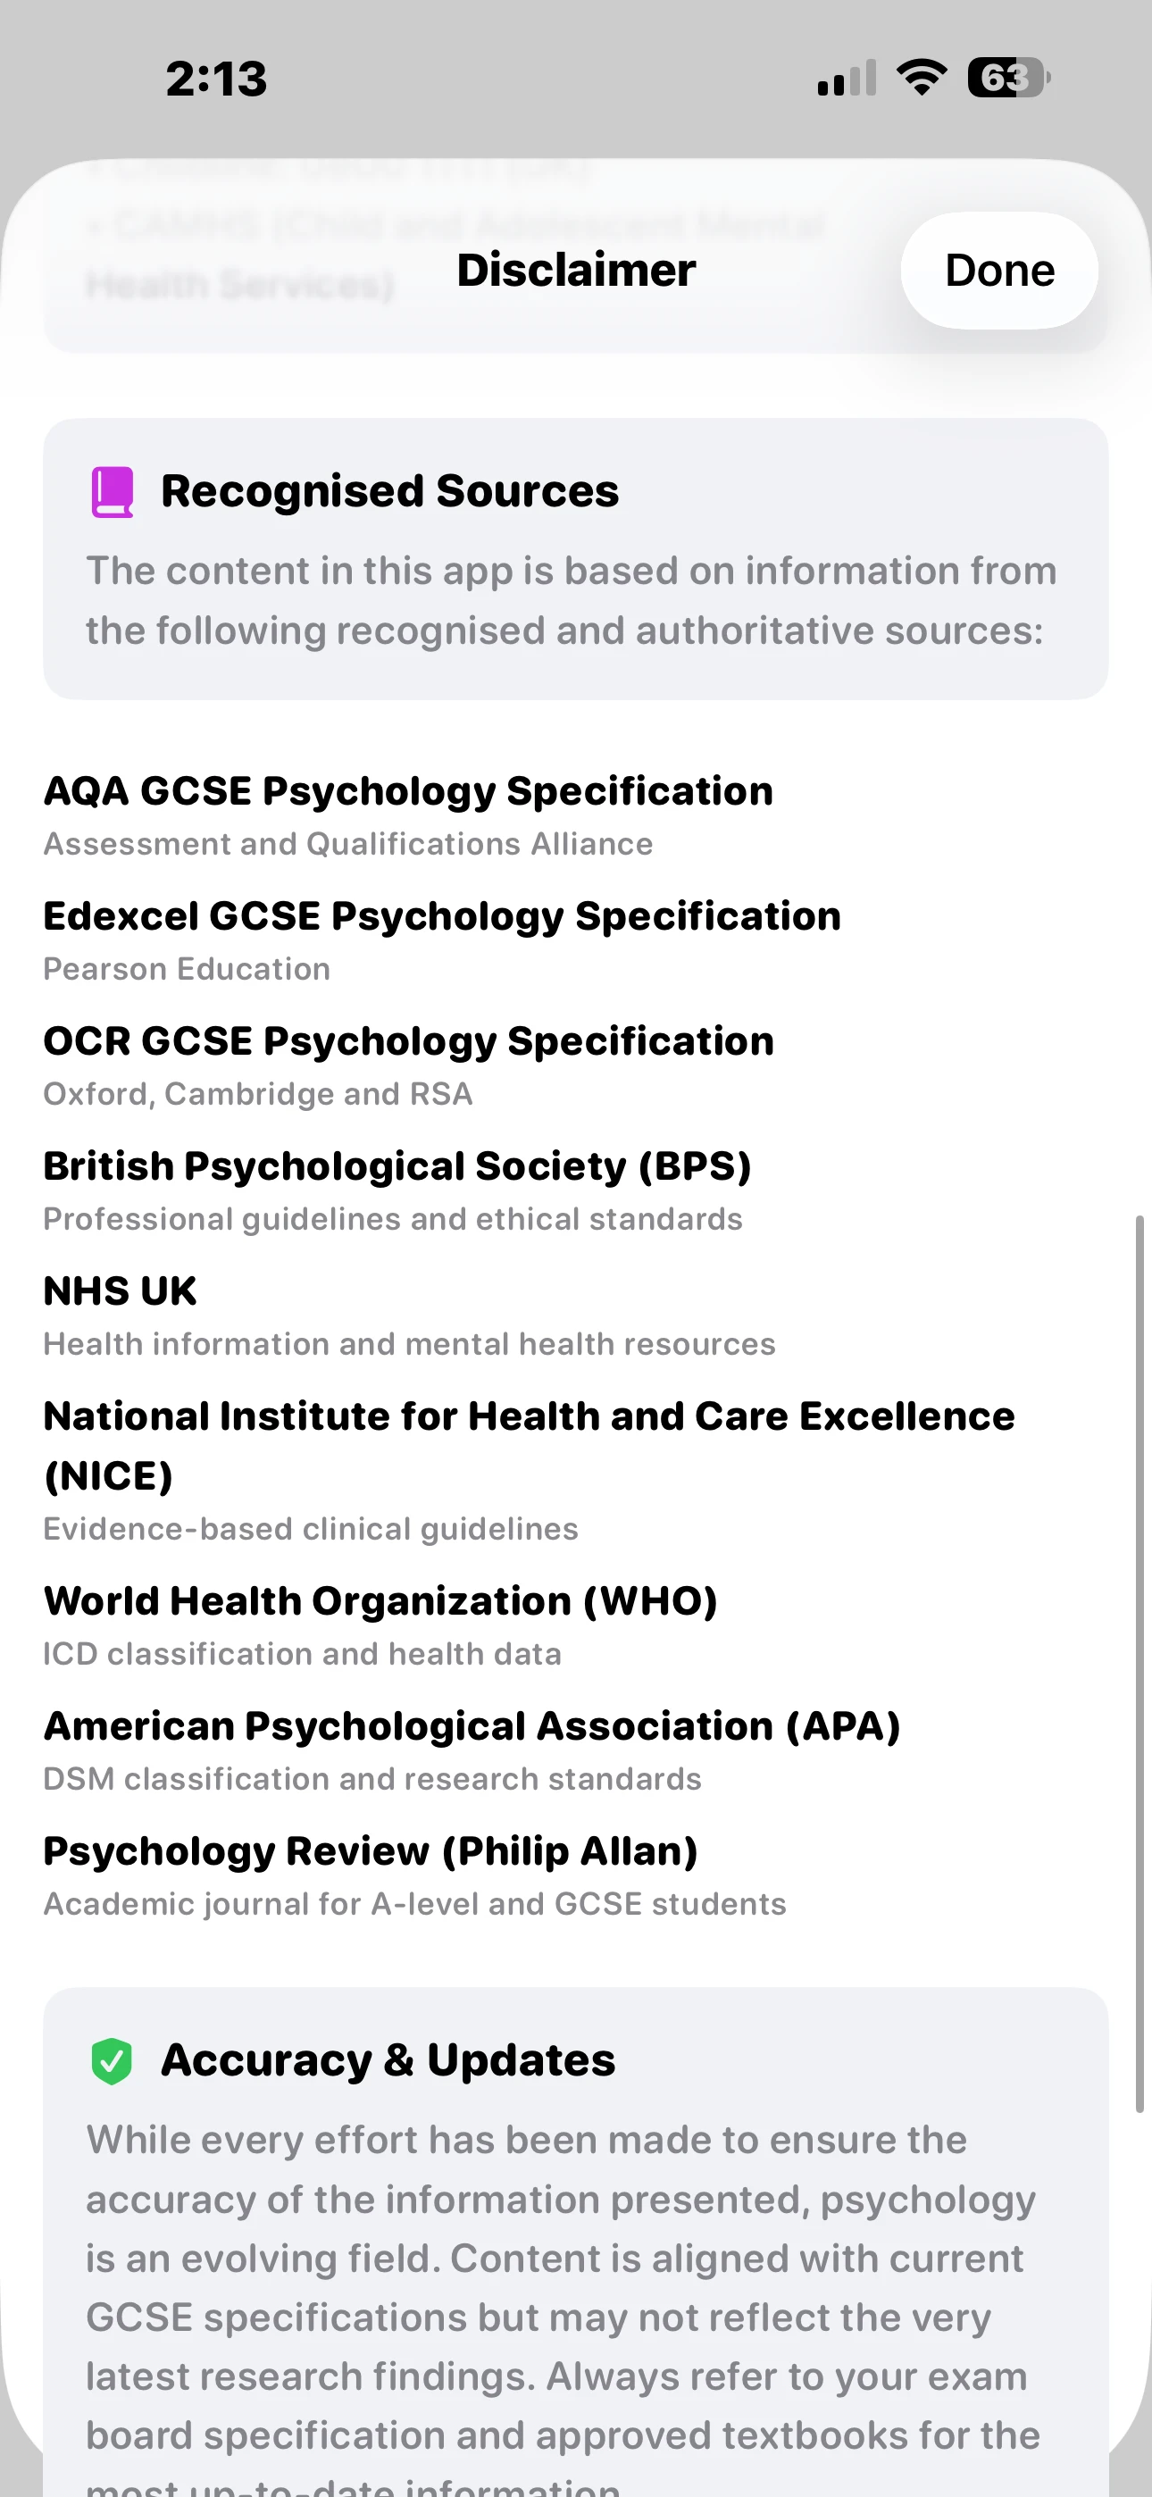
Task: Tap the battery level indicator
Action: 1008,78
